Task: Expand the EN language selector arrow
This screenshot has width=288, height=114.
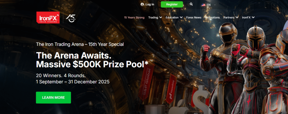Action: coord(215,5)
